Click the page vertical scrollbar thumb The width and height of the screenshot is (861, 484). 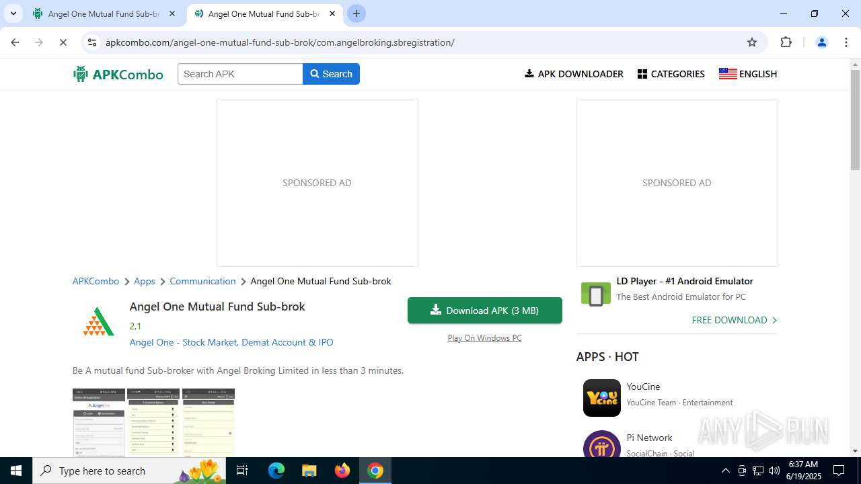point(856,119)
